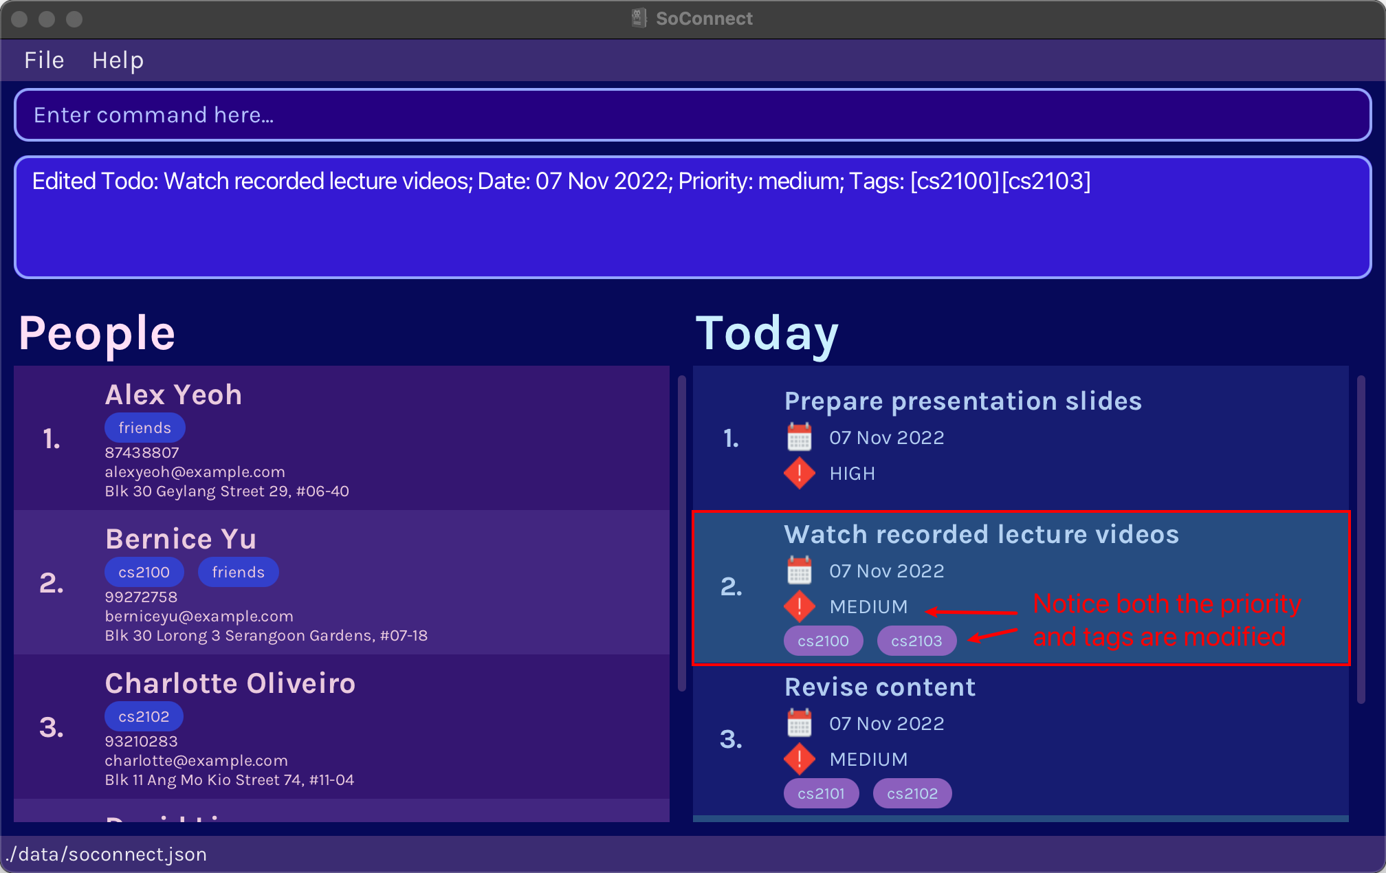1386x873 pixels.
Task: Click date 07 Nov 2022 of Revise content
Action: [886, 724]
